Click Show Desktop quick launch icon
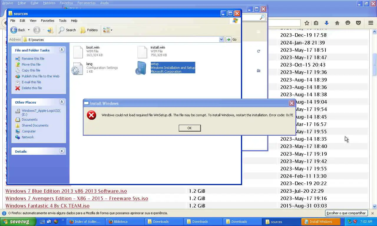The width and height of the screenshot is (377, 226). [x=42, y=222]
